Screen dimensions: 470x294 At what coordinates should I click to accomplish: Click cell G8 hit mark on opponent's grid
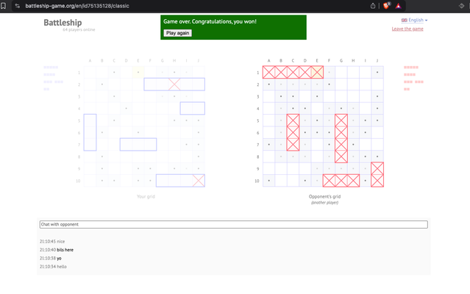click(x=341, y=157)
